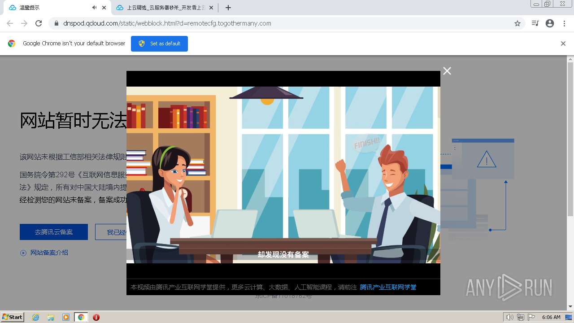Click the play icon beside 网站备案介绍
The width and height of the screenshot is (574, 323).
[x=23, y=253]
